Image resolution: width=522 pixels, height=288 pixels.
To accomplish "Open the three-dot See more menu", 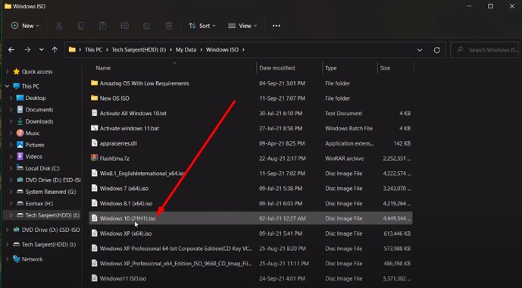I will point(277,26).
